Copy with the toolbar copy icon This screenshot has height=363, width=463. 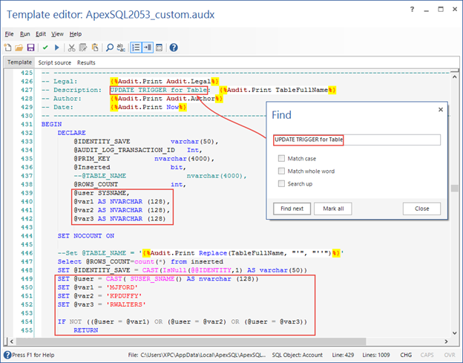point(83,48)
